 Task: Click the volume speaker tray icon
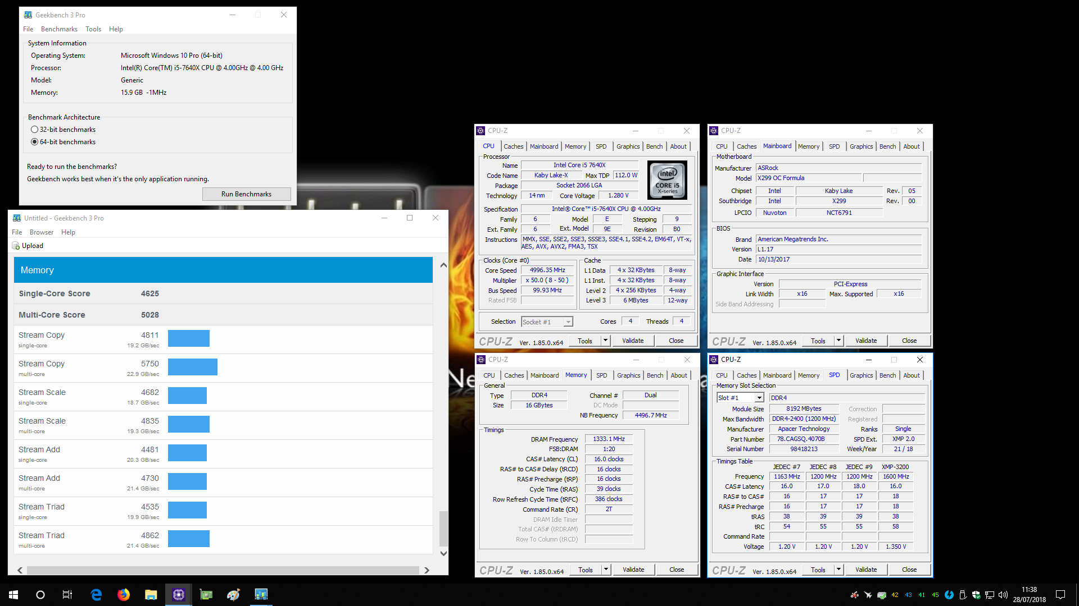1003,595
